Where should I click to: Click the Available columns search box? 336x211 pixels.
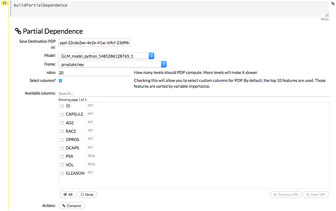point(194,94)
